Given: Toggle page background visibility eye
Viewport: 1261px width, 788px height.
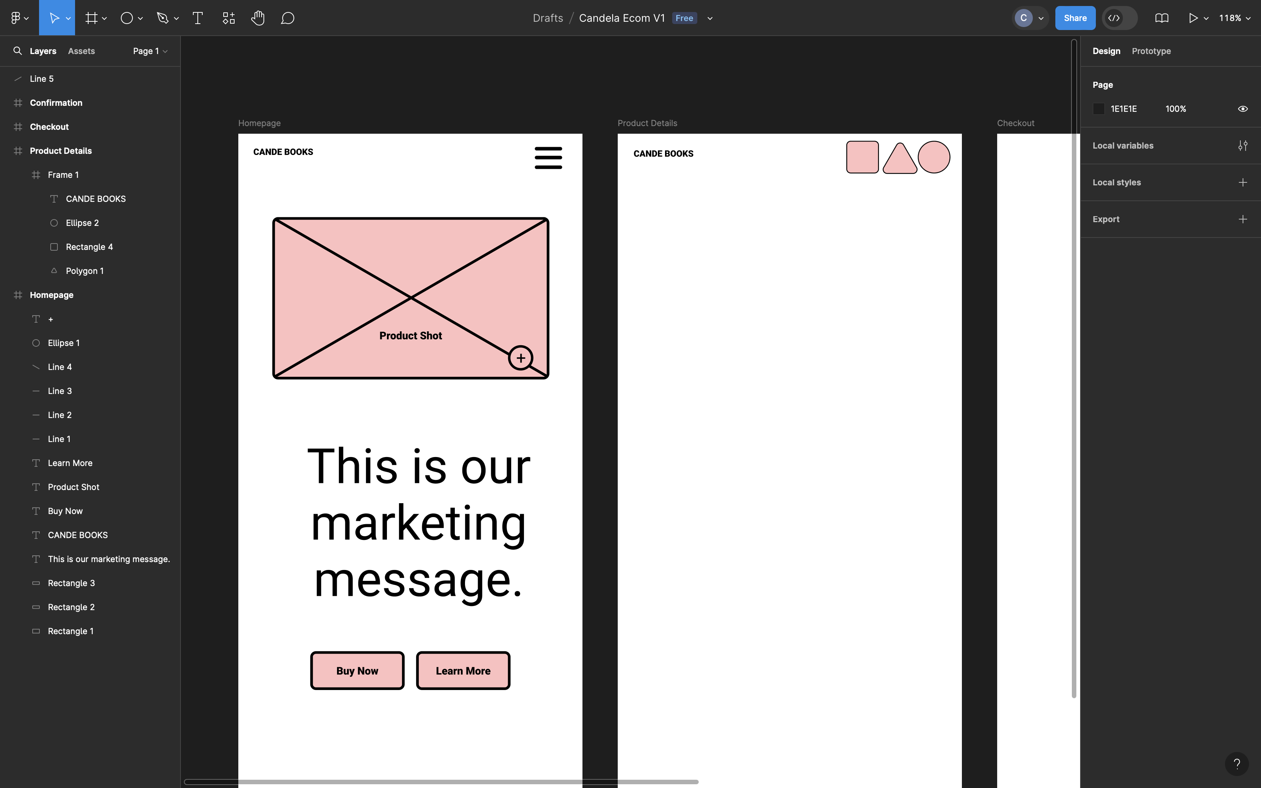Looking at the screenshot, I should 1243,108.
